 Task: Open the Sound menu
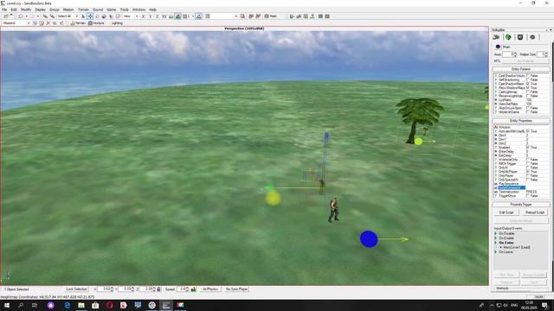tap(98, 10)
